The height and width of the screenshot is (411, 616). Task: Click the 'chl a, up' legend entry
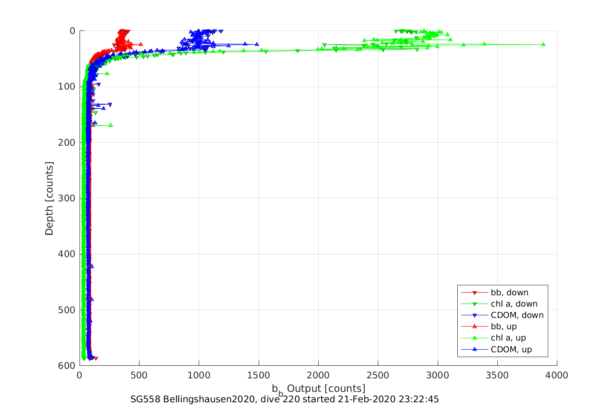[493, 338]
